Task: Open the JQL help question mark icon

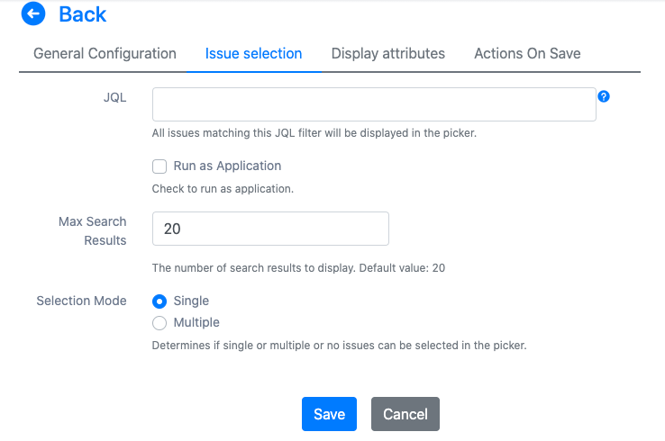Action: click(x=604, y=96)
